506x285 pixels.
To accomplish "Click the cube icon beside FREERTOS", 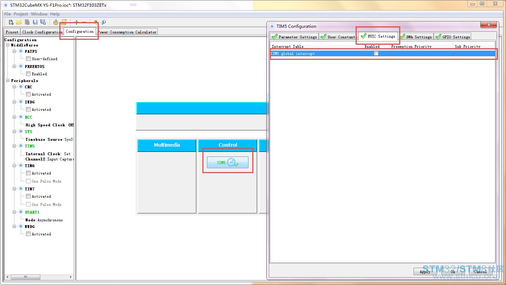I will [21, 66].
